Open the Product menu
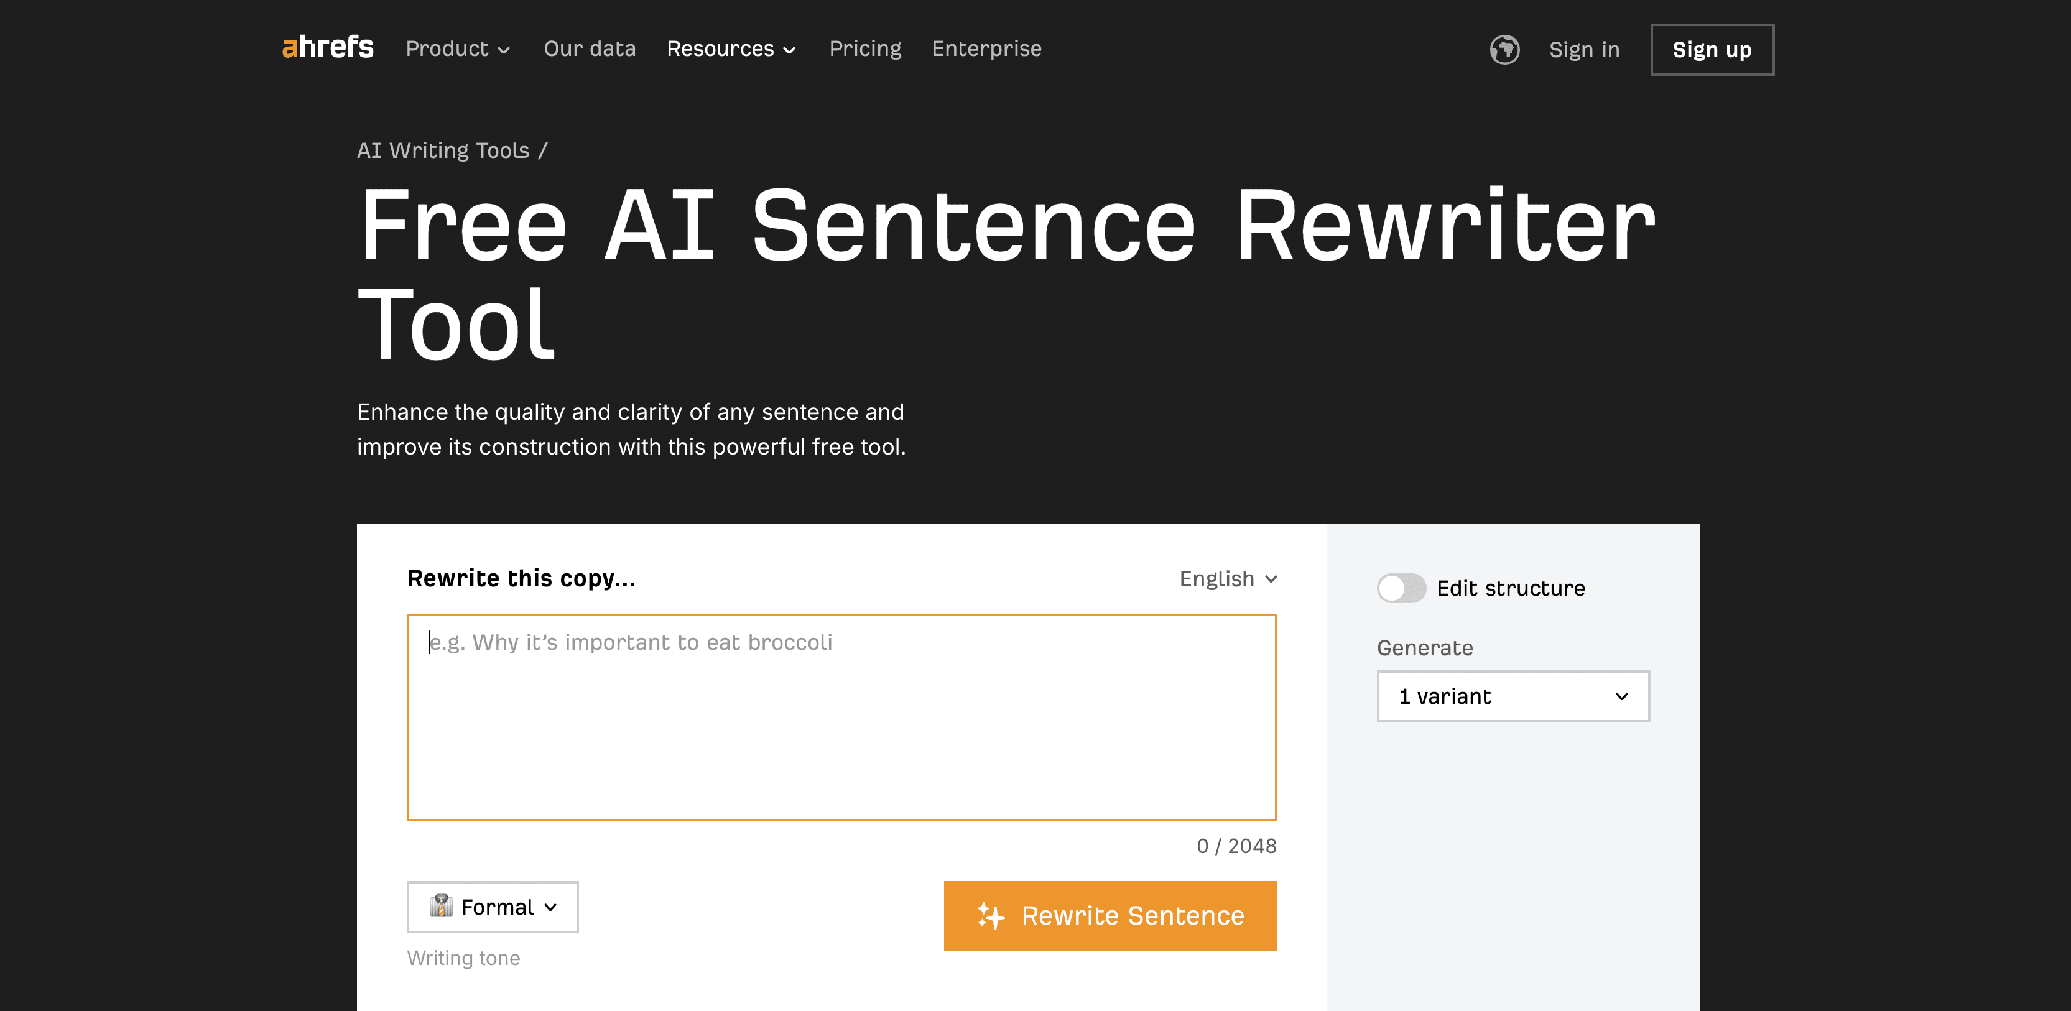This screenshot has width=2071, height=1011. point(448,49)
